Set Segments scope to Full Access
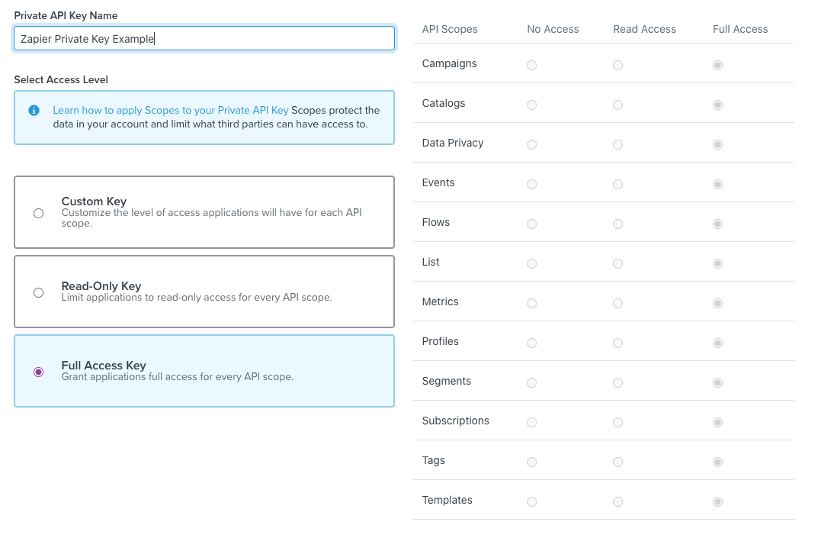Image resolution: width=818 pixels, height=548 pixels. pyautogui.click(x=717, y=383)
